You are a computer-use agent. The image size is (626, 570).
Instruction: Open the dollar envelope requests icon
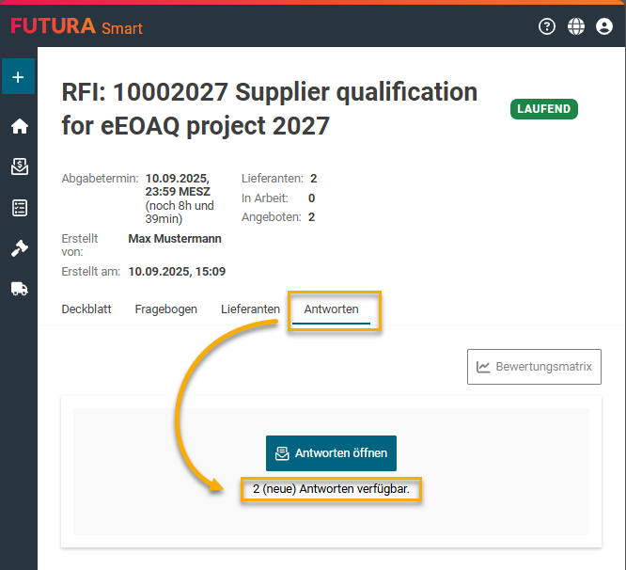point(19,166)
